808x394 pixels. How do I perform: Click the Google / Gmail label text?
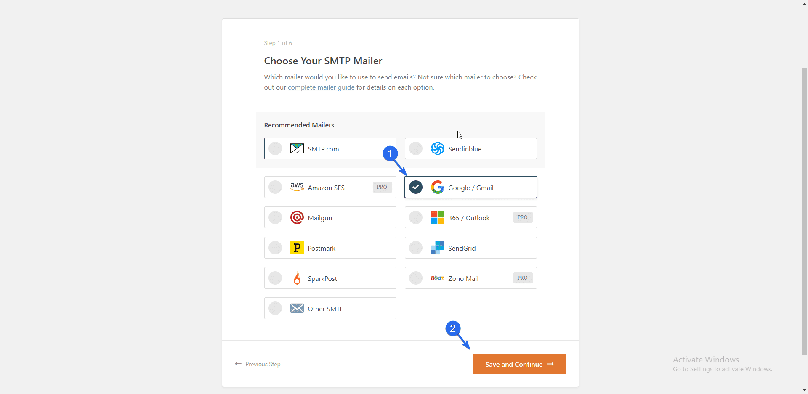(x=471, y=188)
